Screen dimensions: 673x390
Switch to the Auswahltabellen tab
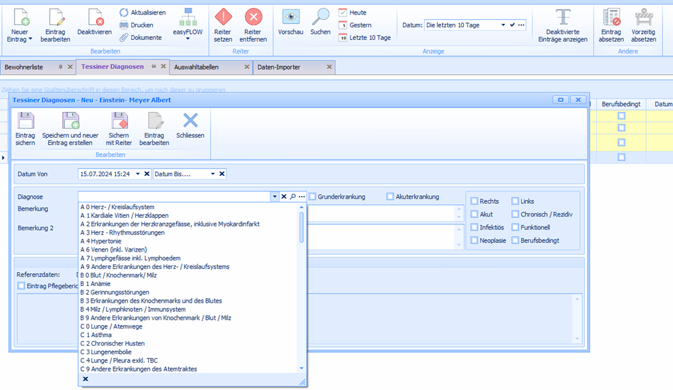pos(205,67)
